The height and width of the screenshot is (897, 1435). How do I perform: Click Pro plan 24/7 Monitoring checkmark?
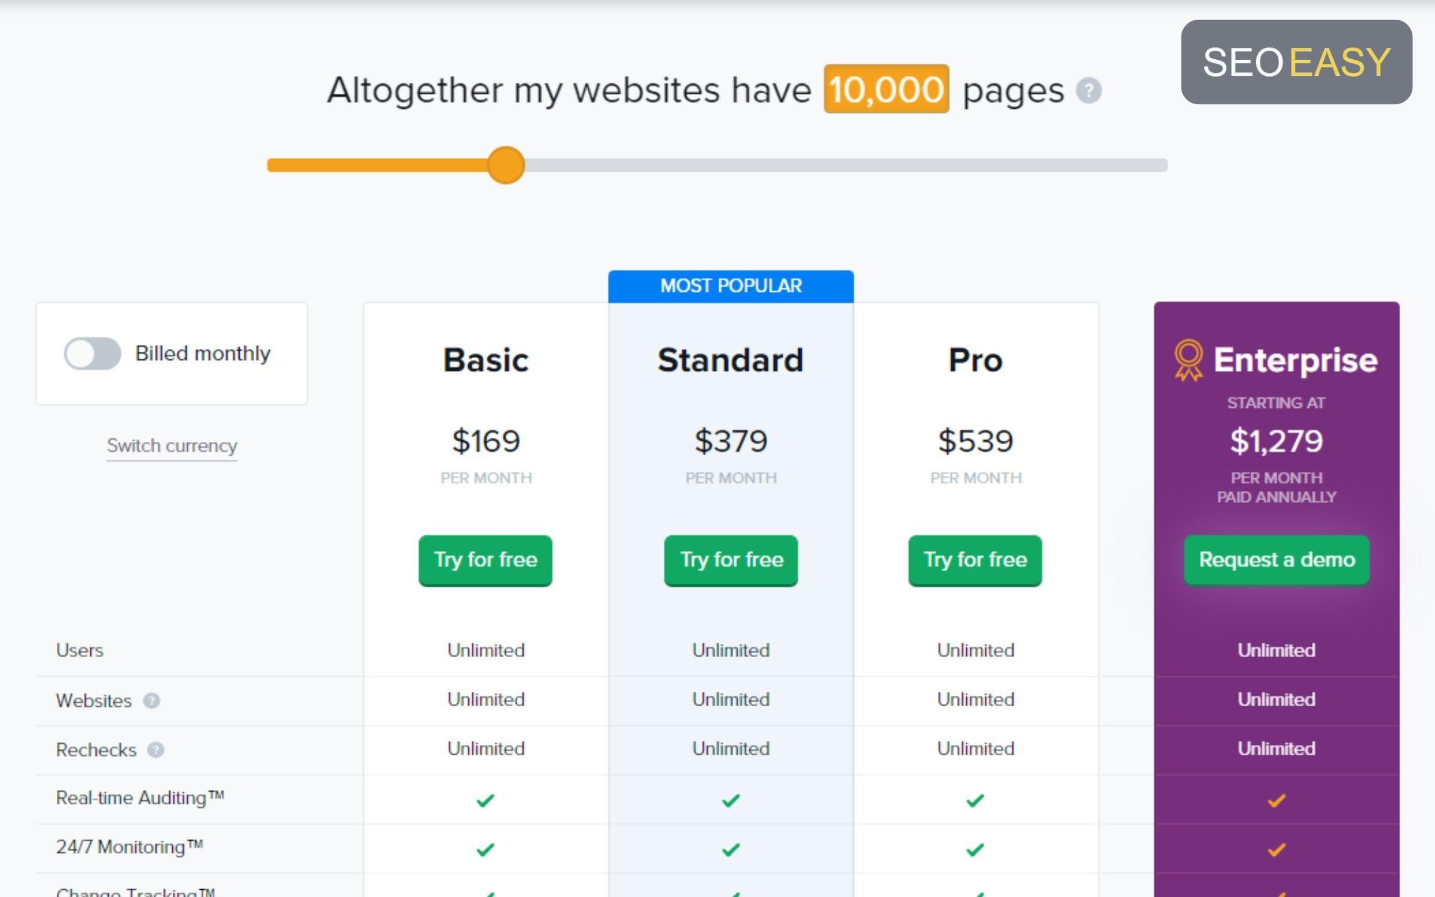(975, 849)
